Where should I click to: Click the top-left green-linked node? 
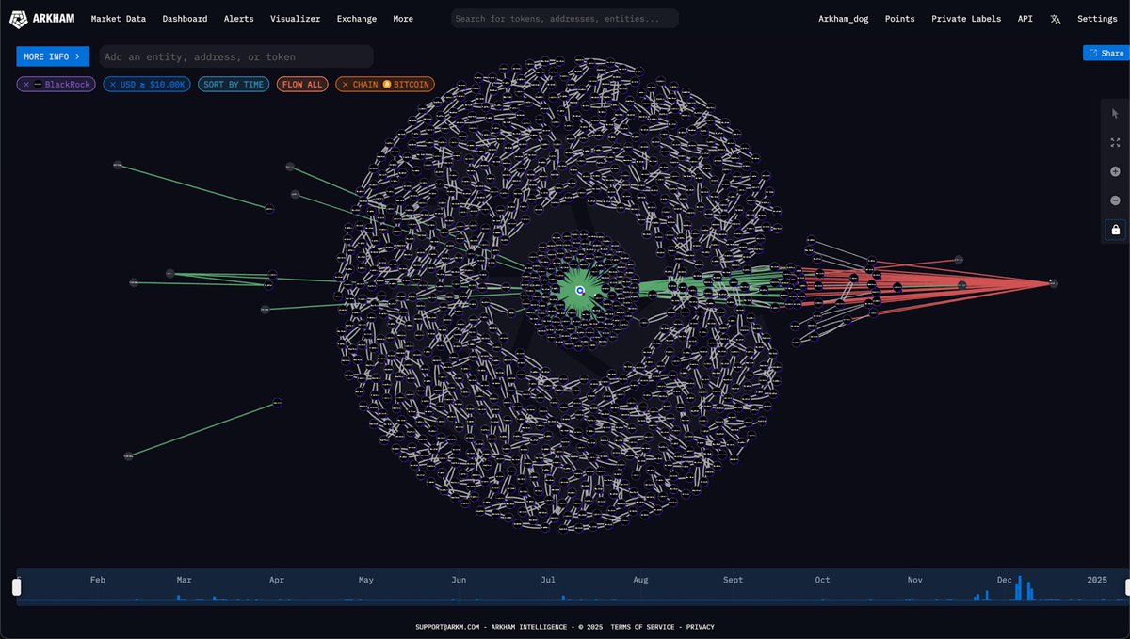pos(118,165)
